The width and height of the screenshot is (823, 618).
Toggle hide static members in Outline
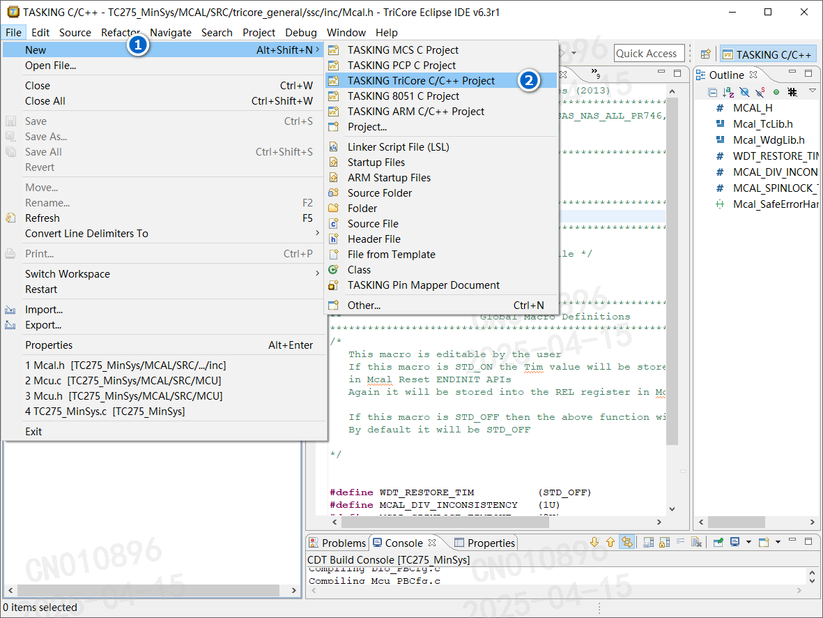coord(760,93)
